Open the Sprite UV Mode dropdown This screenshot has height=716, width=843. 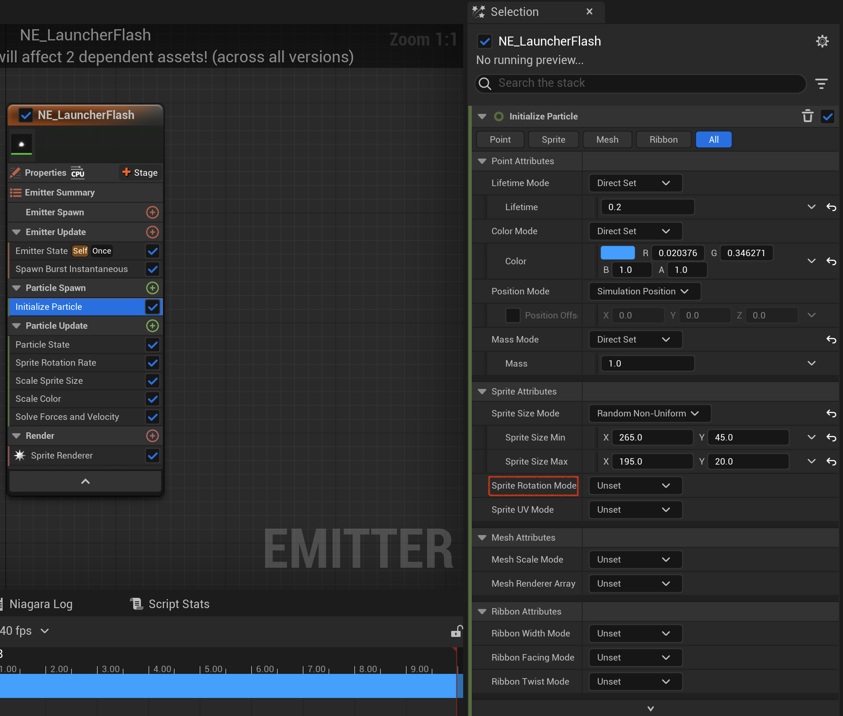click(x=635, y=510)
